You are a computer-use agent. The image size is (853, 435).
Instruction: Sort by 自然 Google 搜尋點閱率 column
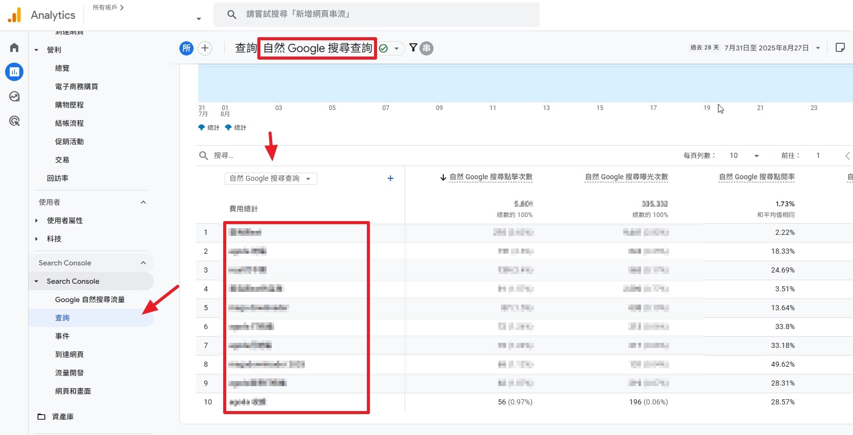[757, 177]
